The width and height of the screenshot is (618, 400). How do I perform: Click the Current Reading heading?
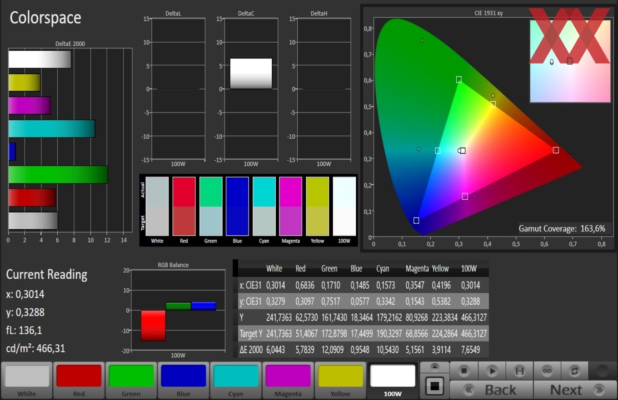[46, 274]
